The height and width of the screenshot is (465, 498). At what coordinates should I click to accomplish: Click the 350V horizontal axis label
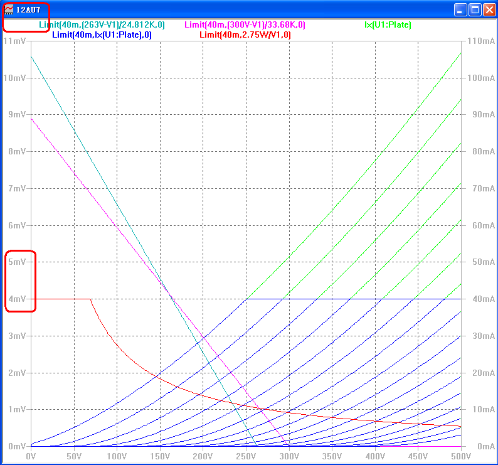coord(332,456)
